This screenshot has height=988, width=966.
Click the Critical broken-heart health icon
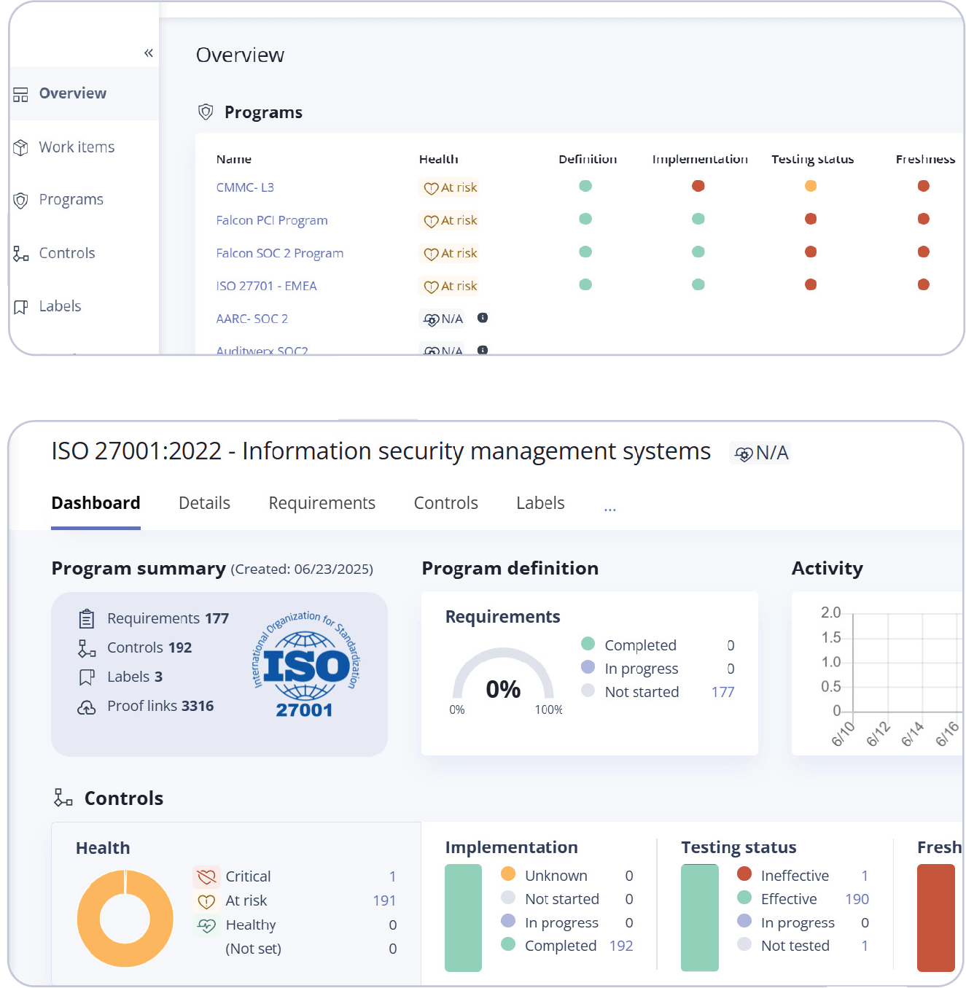click(x=206, y=876)
